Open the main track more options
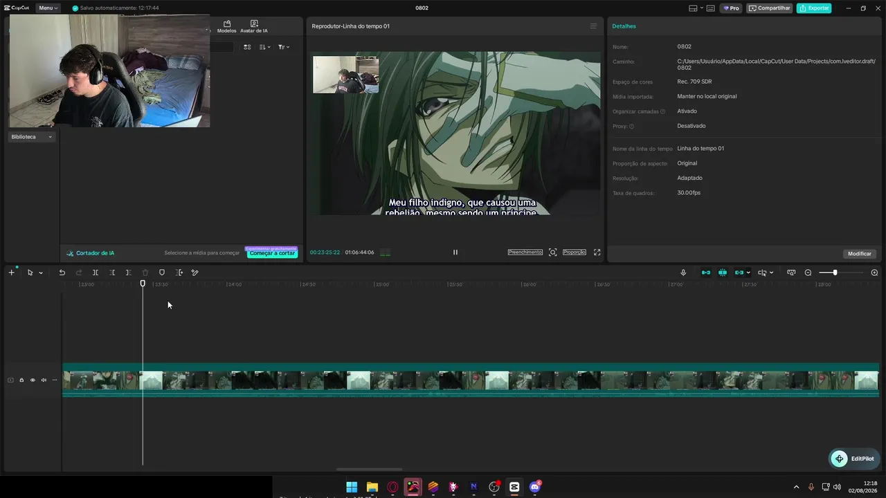This screenshot has width=886, height=498. click(55, 380)
